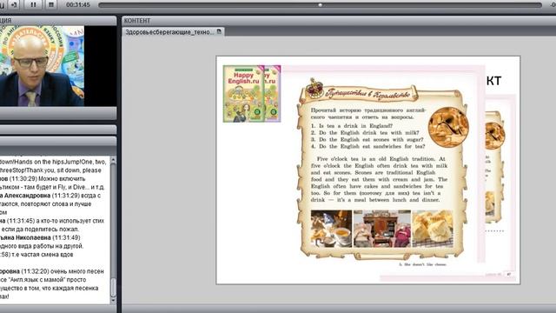The height and width of the screenshot is (313, 556).
Task: Click the elapsed time 00:31:45
Action: coord(78,5)
